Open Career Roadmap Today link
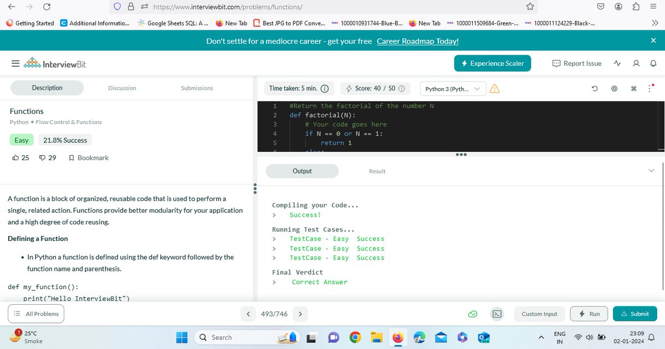This screenshot has width=665, height=349. coord(417,41)
